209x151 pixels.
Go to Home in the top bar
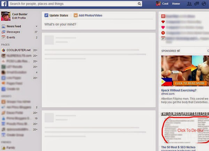tap(176, 4)
